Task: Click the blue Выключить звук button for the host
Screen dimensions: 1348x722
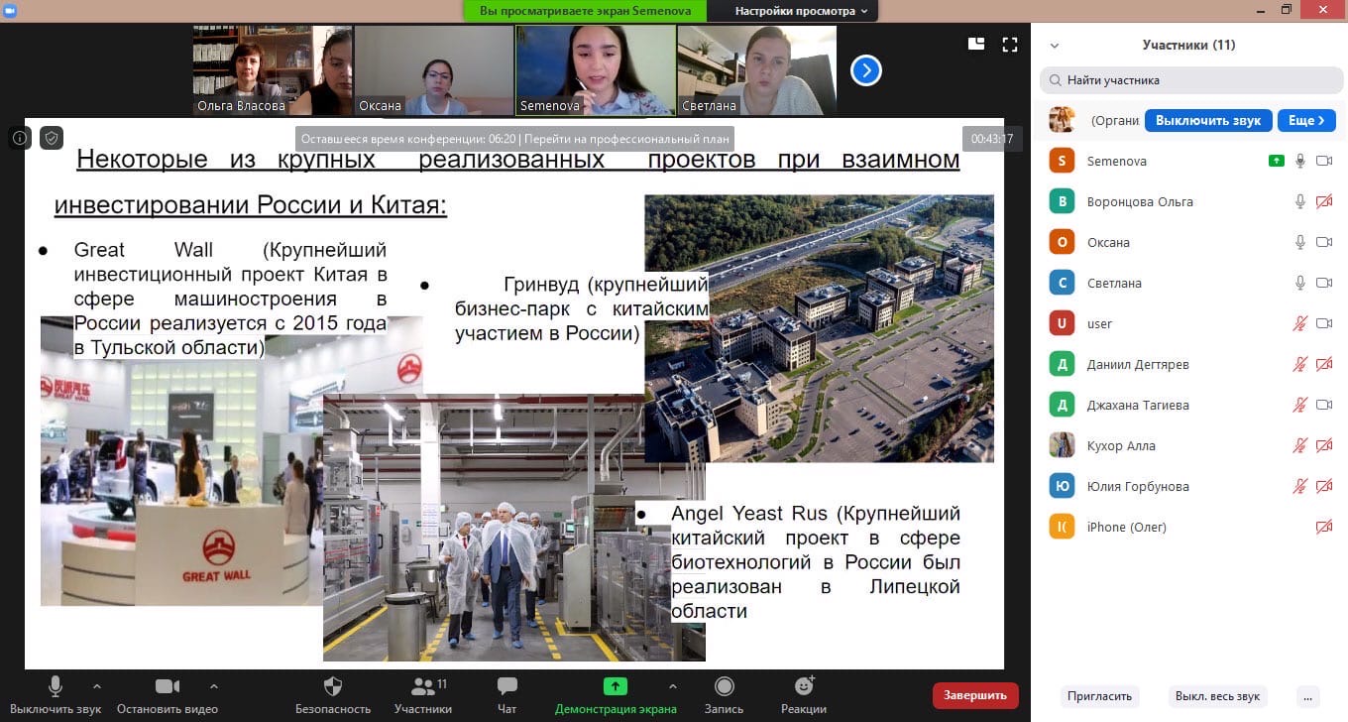Action: [x=1208, y=120]
